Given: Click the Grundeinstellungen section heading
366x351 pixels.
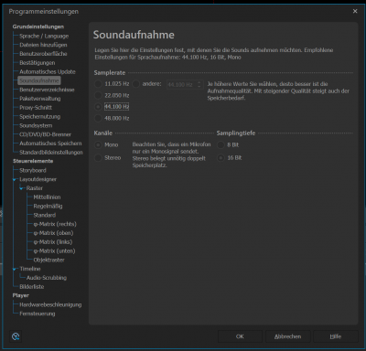Looking at the screenshot, I should point(38,27).
